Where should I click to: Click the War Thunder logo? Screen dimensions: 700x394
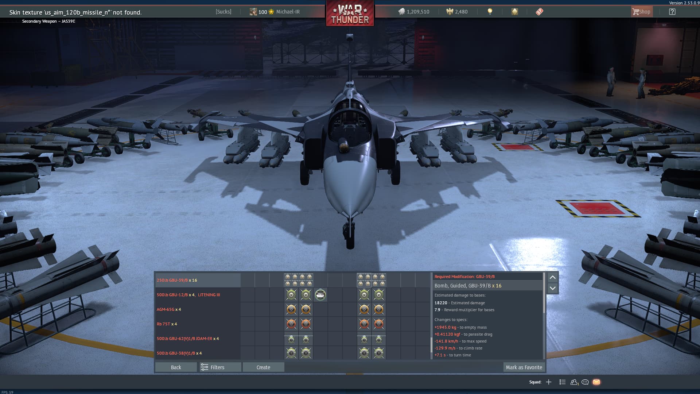tap(350, 14)
